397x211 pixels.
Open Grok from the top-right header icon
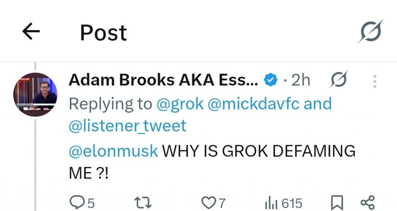tap(370, 31)
